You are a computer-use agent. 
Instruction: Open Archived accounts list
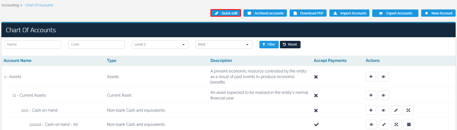[265, 13]
